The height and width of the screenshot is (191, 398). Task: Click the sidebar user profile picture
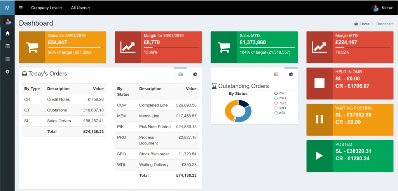pos(7,21)
